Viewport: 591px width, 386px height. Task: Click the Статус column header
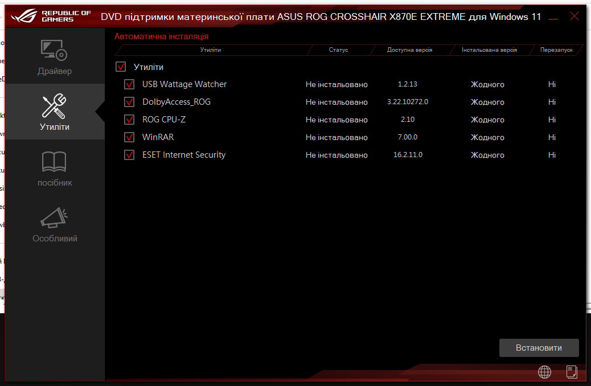click(x=338, y=50)
